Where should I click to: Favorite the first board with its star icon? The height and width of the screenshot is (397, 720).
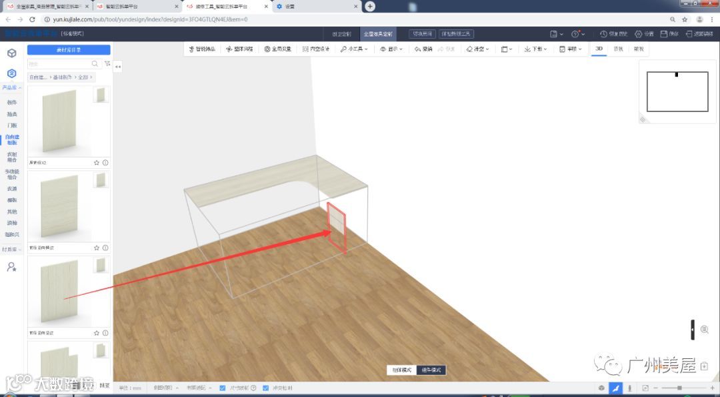(x=97, y=163)
